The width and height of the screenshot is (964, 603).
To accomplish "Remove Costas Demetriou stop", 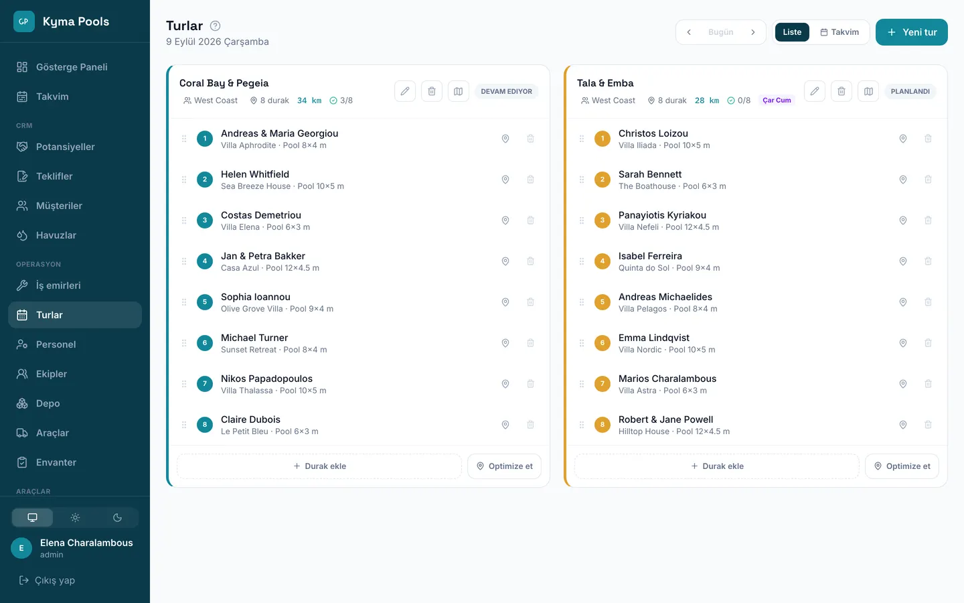I will pos(530,220).
